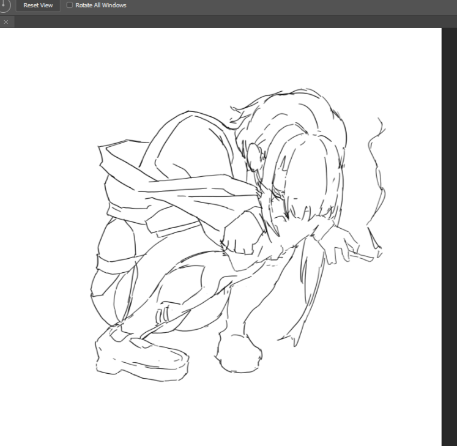Click the Reset View button
The width and height of the screenshot is (457, 446).
[x=38, y=6]
